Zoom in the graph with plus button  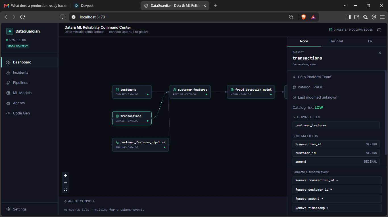(x=66, y=175)
